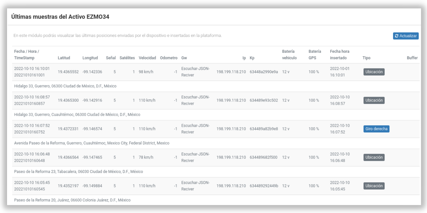Click address Paseo de la Reforma 23, Tabacalera
The height and width of the screenshot is (213, 427).
click(x=78, y=172)
